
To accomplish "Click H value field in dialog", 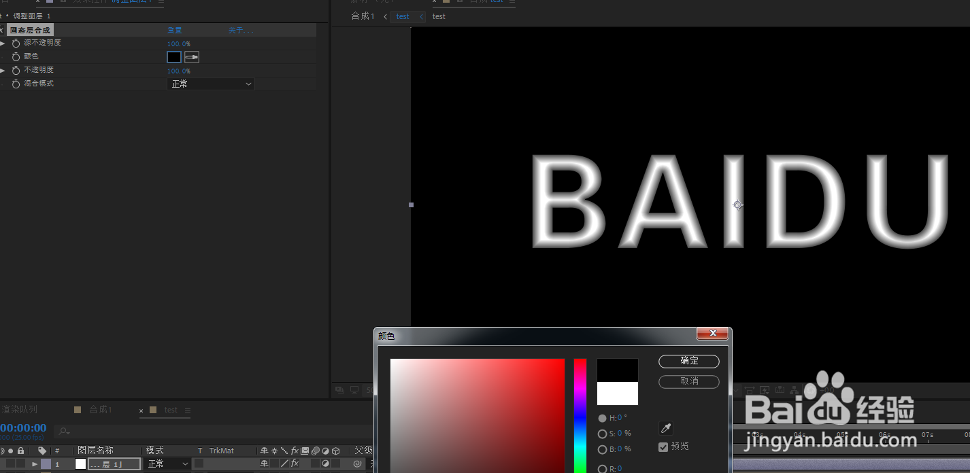I will [x=620, y=418].
